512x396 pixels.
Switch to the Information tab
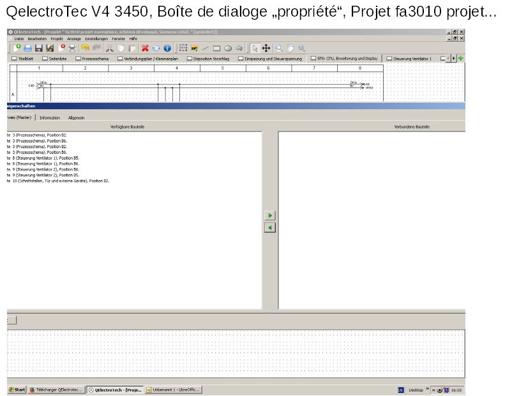[50, 118]
